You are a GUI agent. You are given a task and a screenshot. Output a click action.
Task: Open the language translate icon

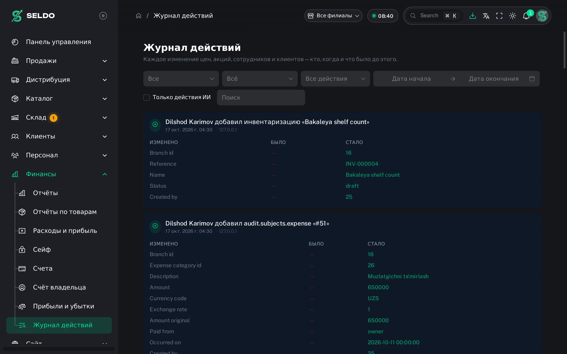point(486,16)
